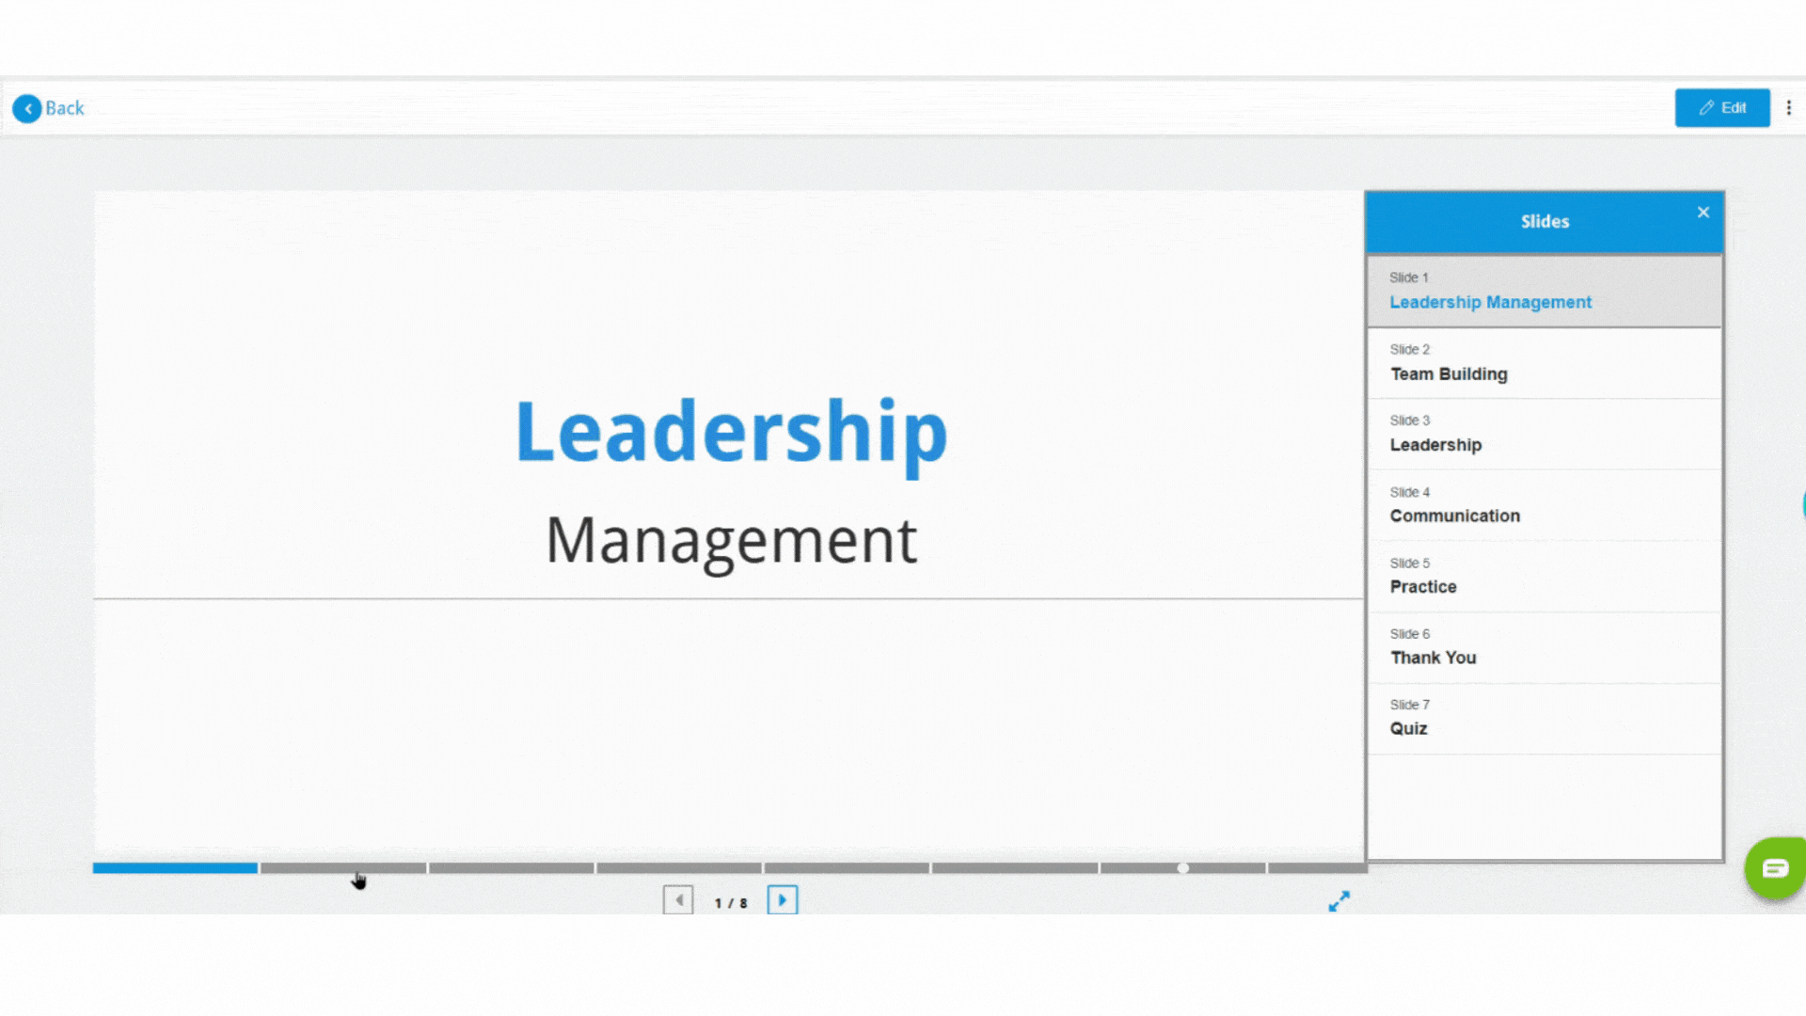Select Slide 4 Communication
The height and width of the screenshot is (1016, 1806).
point(1543,505)
